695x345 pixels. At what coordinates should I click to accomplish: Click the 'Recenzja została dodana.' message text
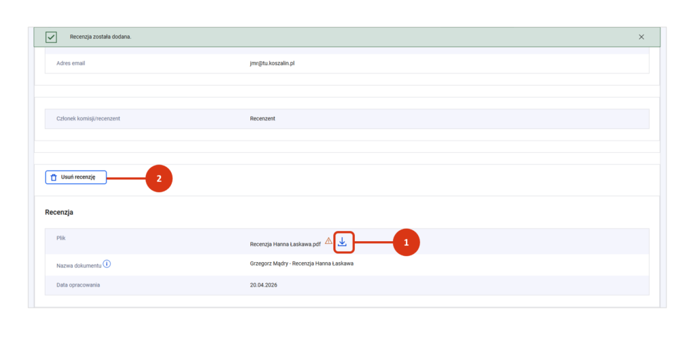tap(100, 37)
